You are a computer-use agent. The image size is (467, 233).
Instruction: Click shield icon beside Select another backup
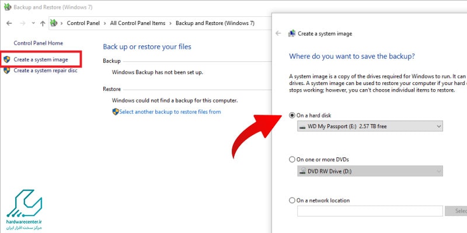coord(116,112)
